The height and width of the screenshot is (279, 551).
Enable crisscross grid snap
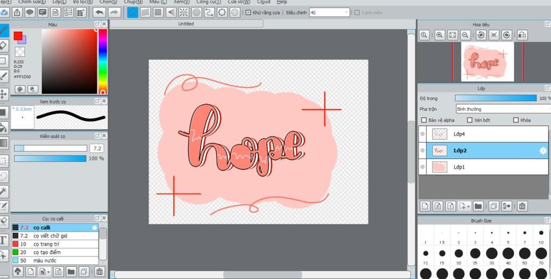click(158, 13)
